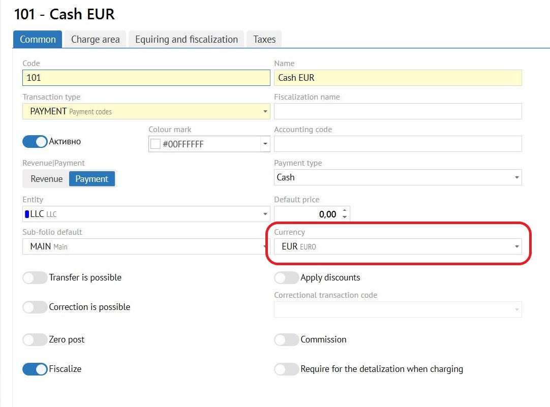Click the white colour mark swatch
Screen dimensions: 550x407
156,144
